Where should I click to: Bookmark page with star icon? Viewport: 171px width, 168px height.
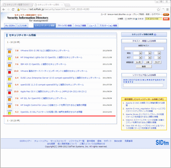[x=158, y=10]
